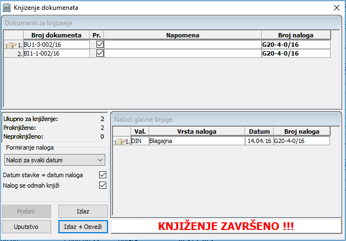Select document cell BI1-1-002/16
346x241 pixels.
click(x=57, y=53)
